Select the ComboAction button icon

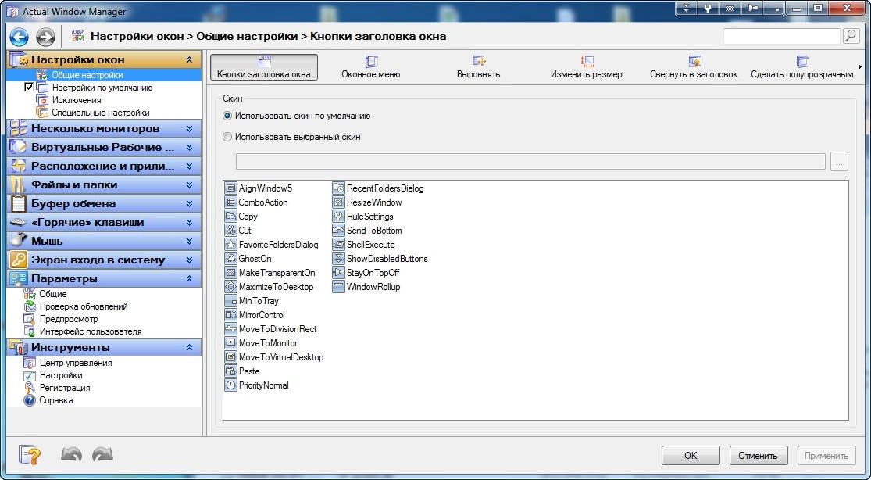230,202
